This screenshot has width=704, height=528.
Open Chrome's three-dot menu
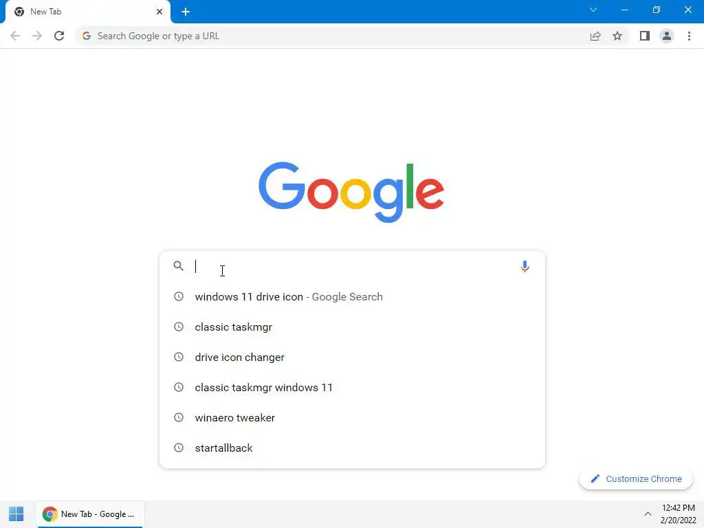689,36
